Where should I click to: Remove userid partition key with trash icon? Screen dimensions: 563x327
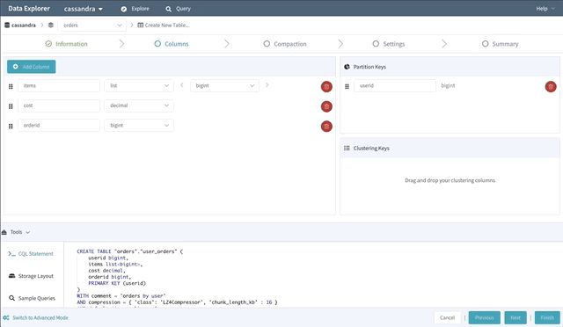pyautogui.click(x=551, y=86)
